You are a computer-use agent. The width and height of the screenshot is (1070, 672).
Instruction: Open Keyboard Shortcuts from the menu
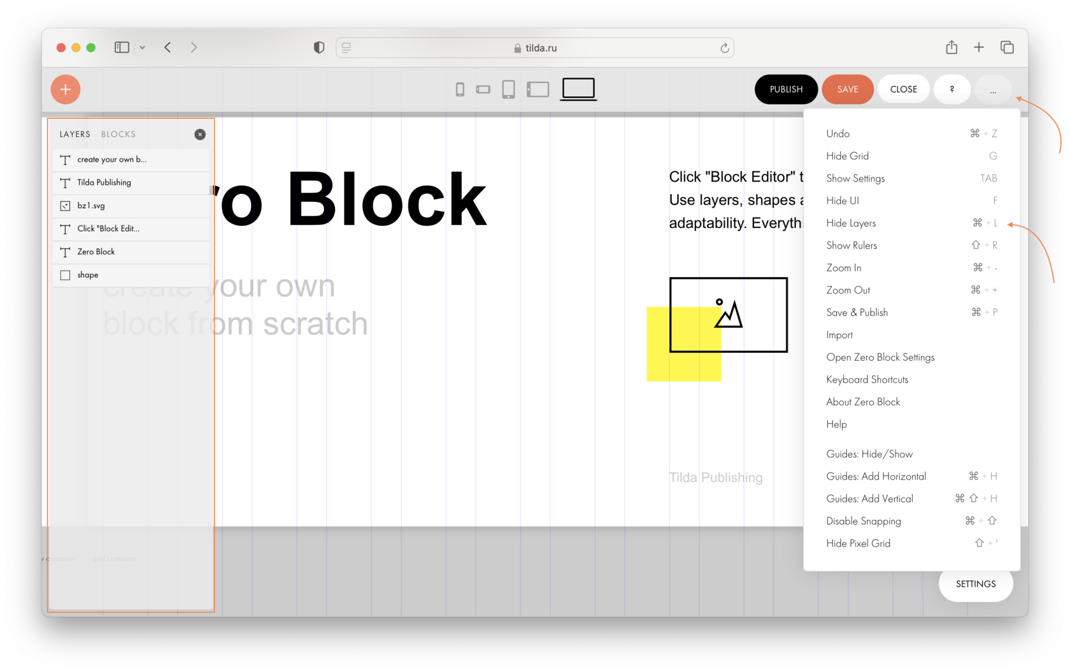point(867,379)
